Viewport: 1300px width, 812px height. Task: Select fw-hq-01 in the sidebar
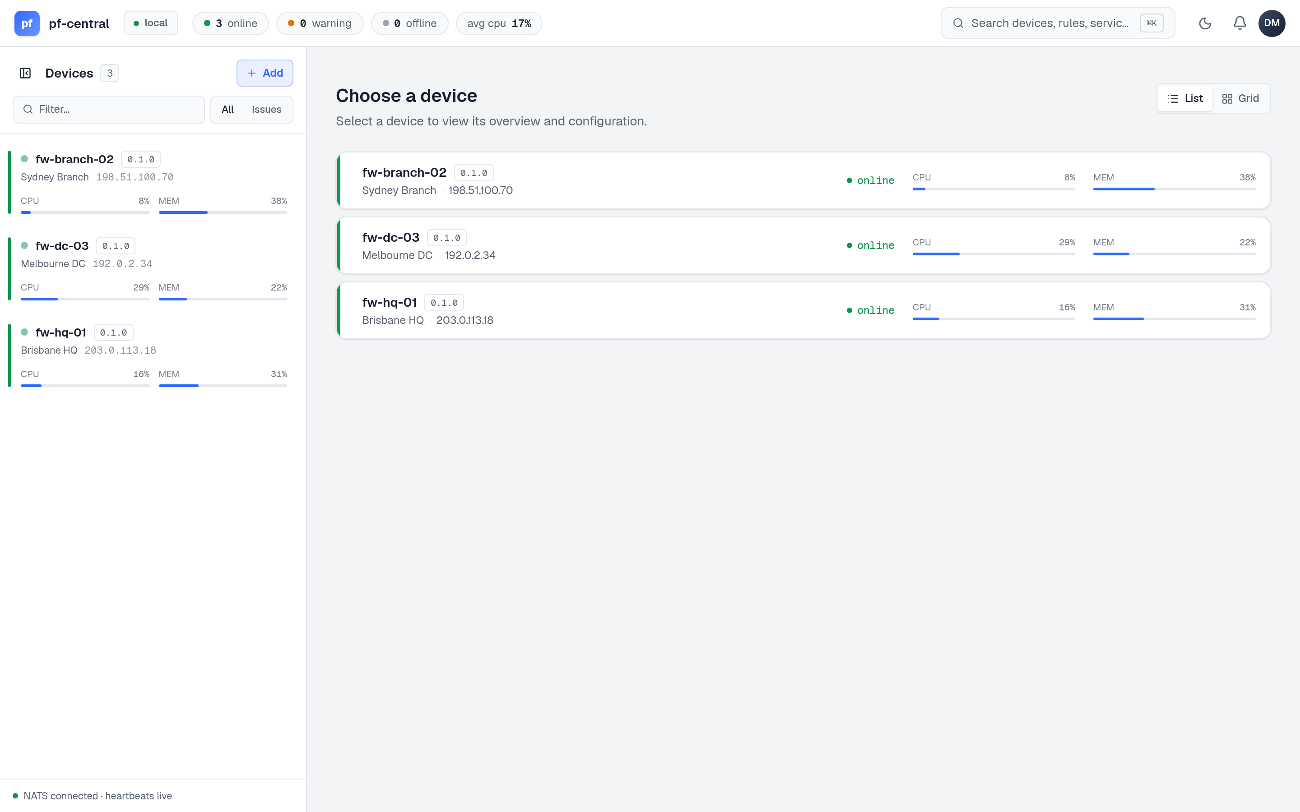(x=153, y=355)
